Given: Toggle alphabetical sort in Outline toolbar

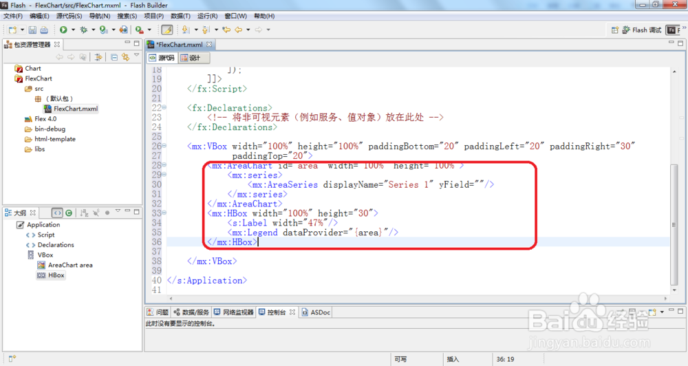Looking at the screenshot, I should [84, 213].
